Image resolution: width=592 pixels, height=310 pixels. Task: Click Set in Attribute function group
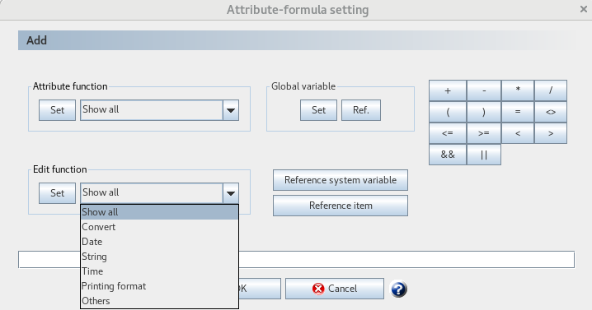(x=58, y=110)
